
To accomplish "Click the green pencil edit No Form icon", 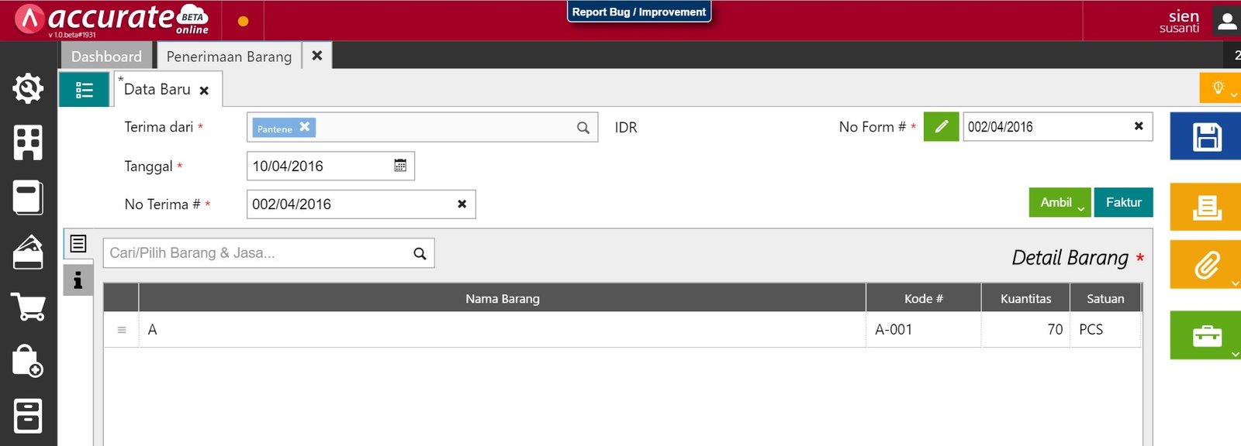I will point(941,126).
